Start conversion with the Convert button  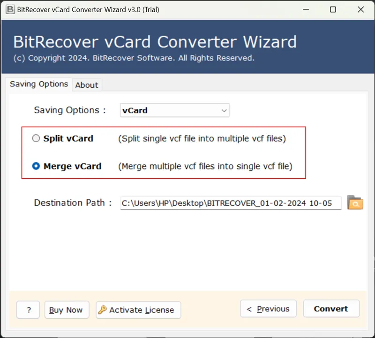[x=331, y=309]
